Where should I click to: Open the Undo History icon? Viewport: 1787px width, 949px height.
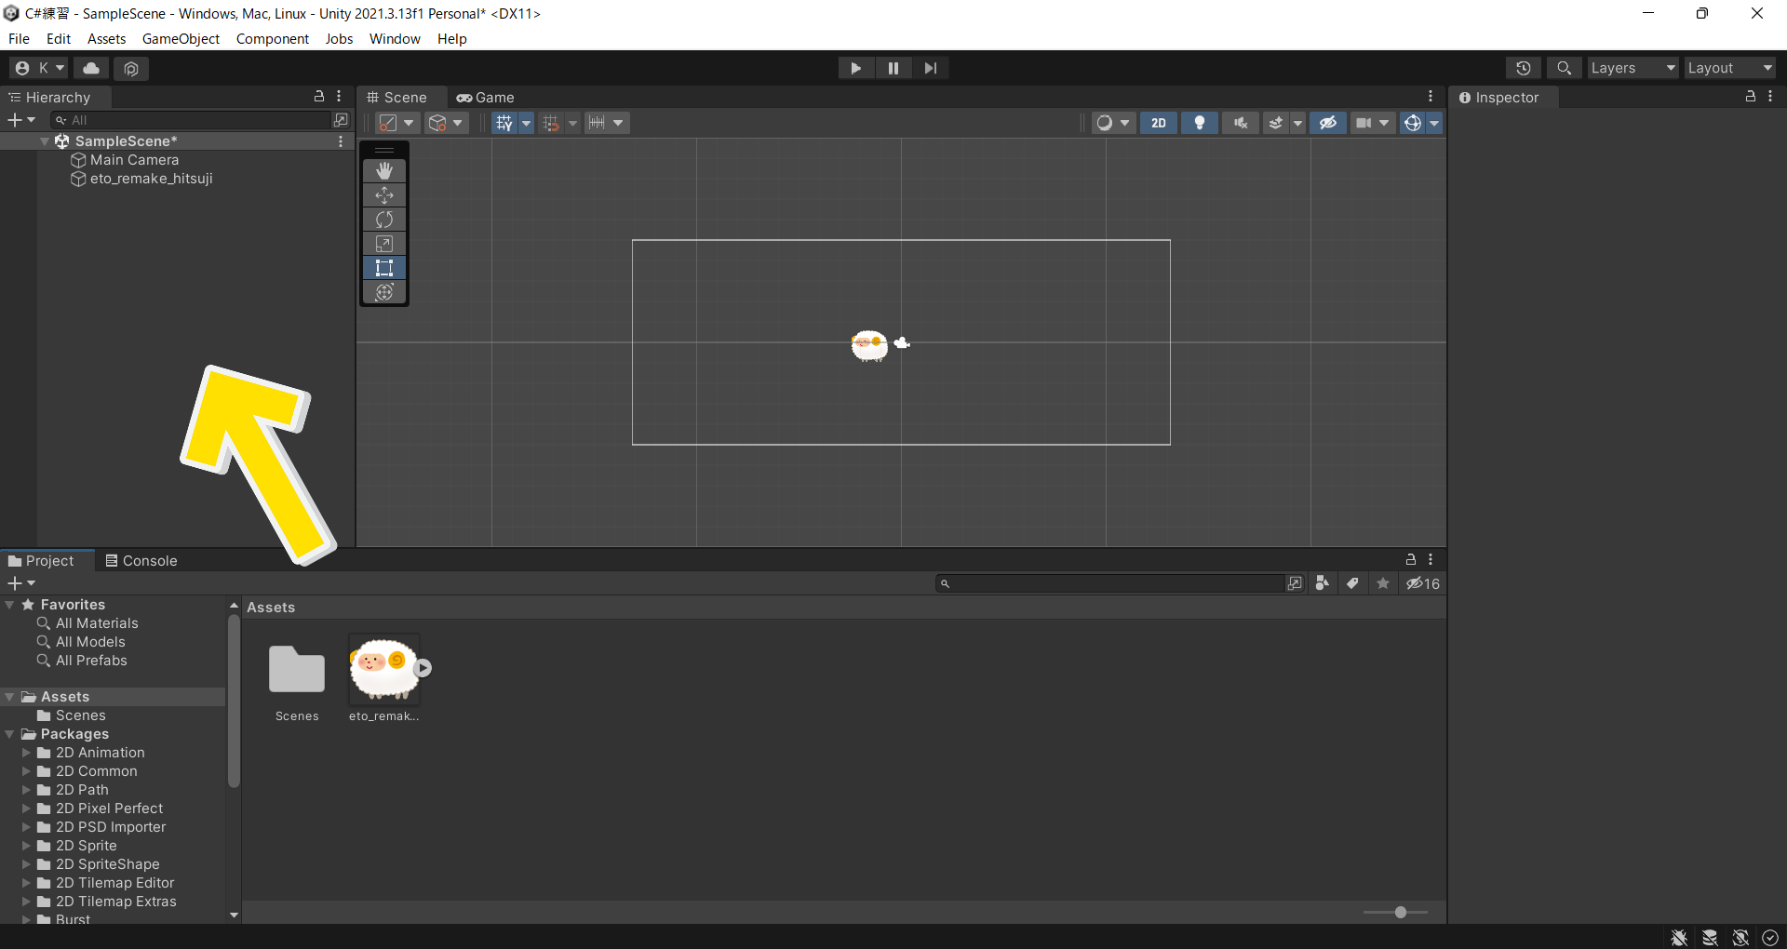[1523, 68]
